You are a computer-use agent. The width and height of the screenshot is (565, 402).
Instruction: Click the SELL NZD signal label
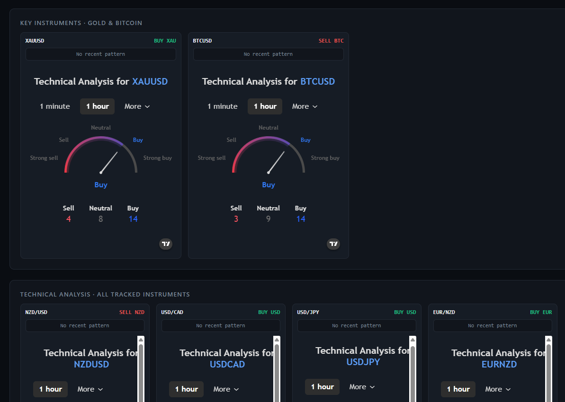[132, 312]
